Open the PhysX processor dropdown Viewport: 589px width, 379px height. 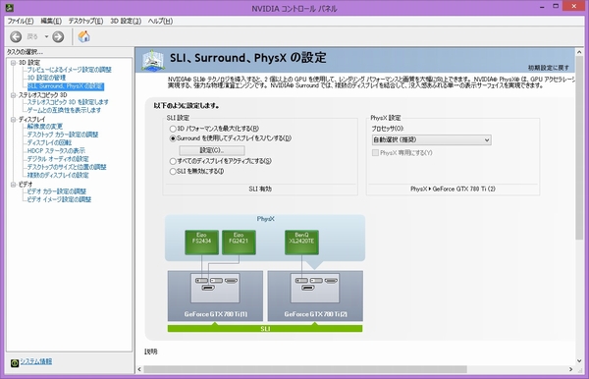(431, 140)
